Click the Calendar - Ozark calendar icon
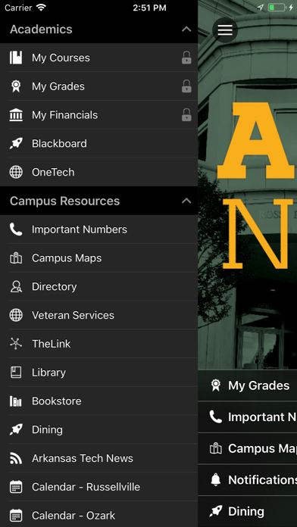Screen dimensions: 297x527 point(16,516)
